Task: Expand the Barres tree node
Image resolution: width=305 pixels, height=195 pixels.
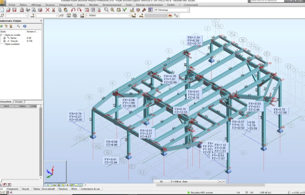Action: 4,38
